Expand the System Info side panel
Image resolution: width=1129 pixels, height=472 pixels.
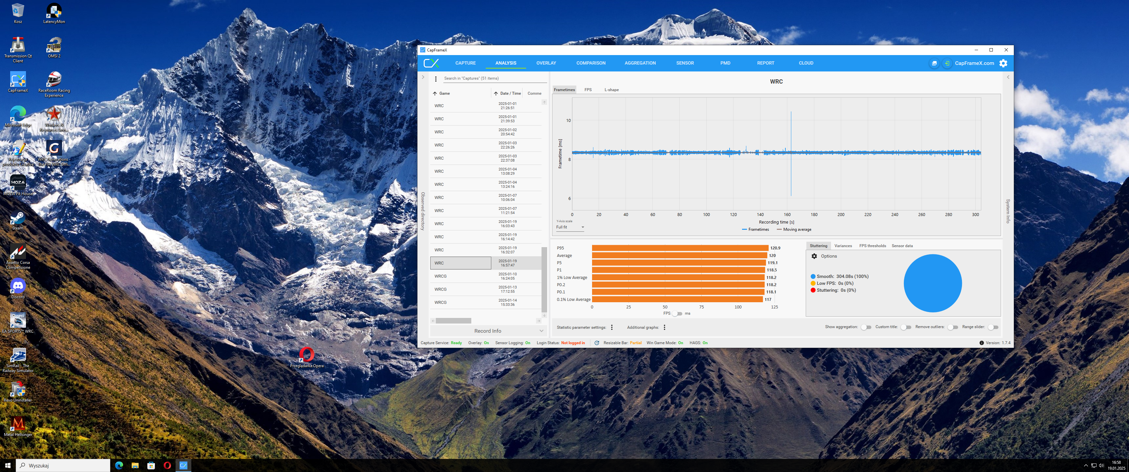1008,77
